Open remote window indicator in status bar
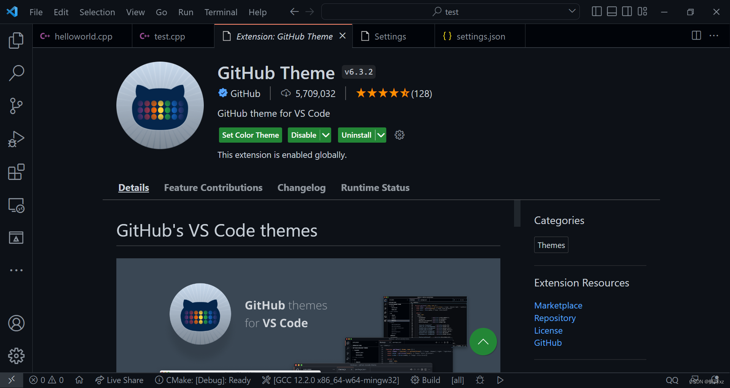 (x=11, y=380)
